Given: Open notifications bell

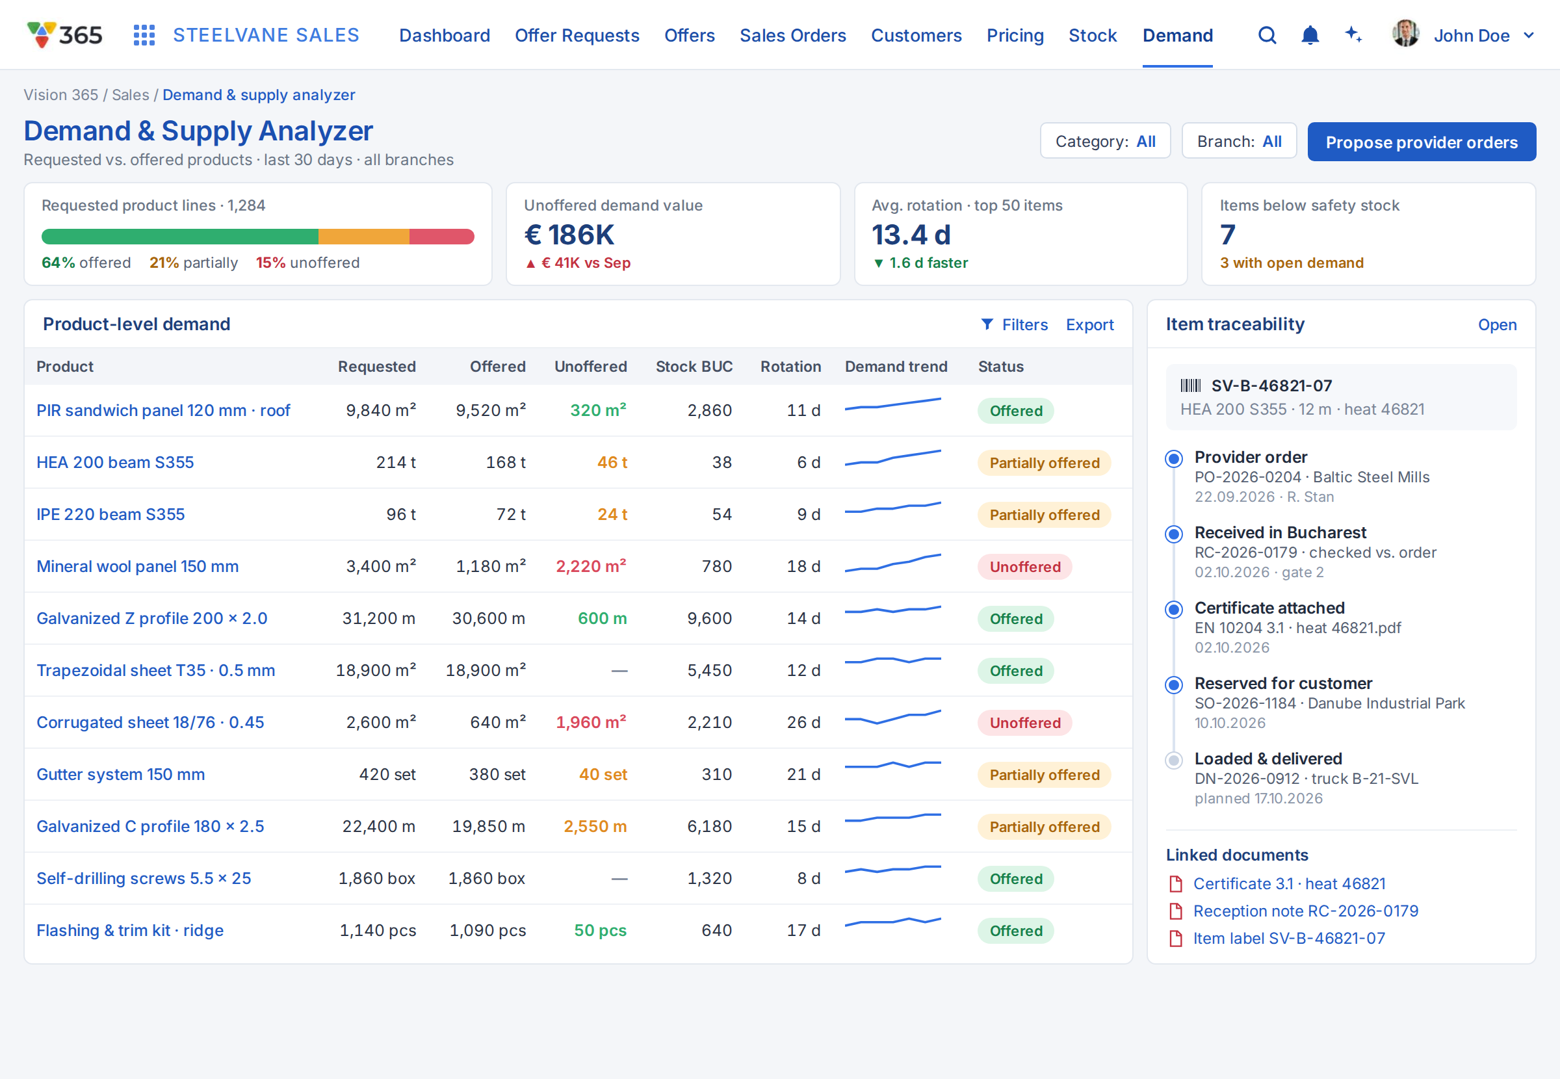Looking at the screenshot, I should (1310, 35).
